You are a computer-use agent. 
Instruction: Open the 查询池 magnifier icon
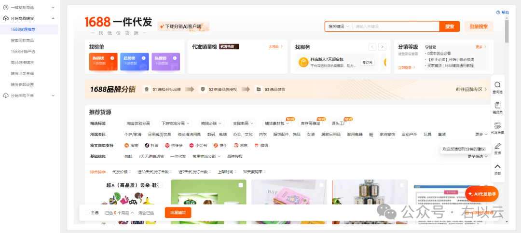click(x=497, y=85)
